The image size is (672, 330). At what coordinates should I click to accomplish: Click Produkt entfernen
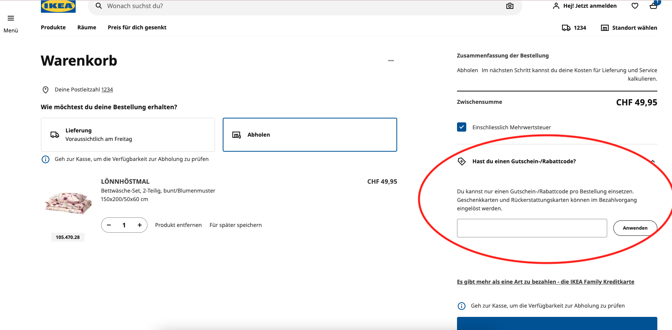[178, 225]
